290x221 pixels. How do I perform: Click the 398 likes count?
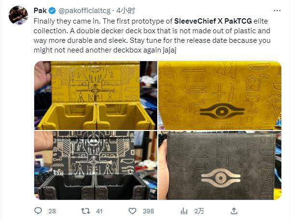tap(148, 211)
